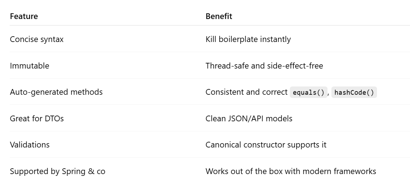Click the Kill boilerplate instantly text

coord(248,39)
